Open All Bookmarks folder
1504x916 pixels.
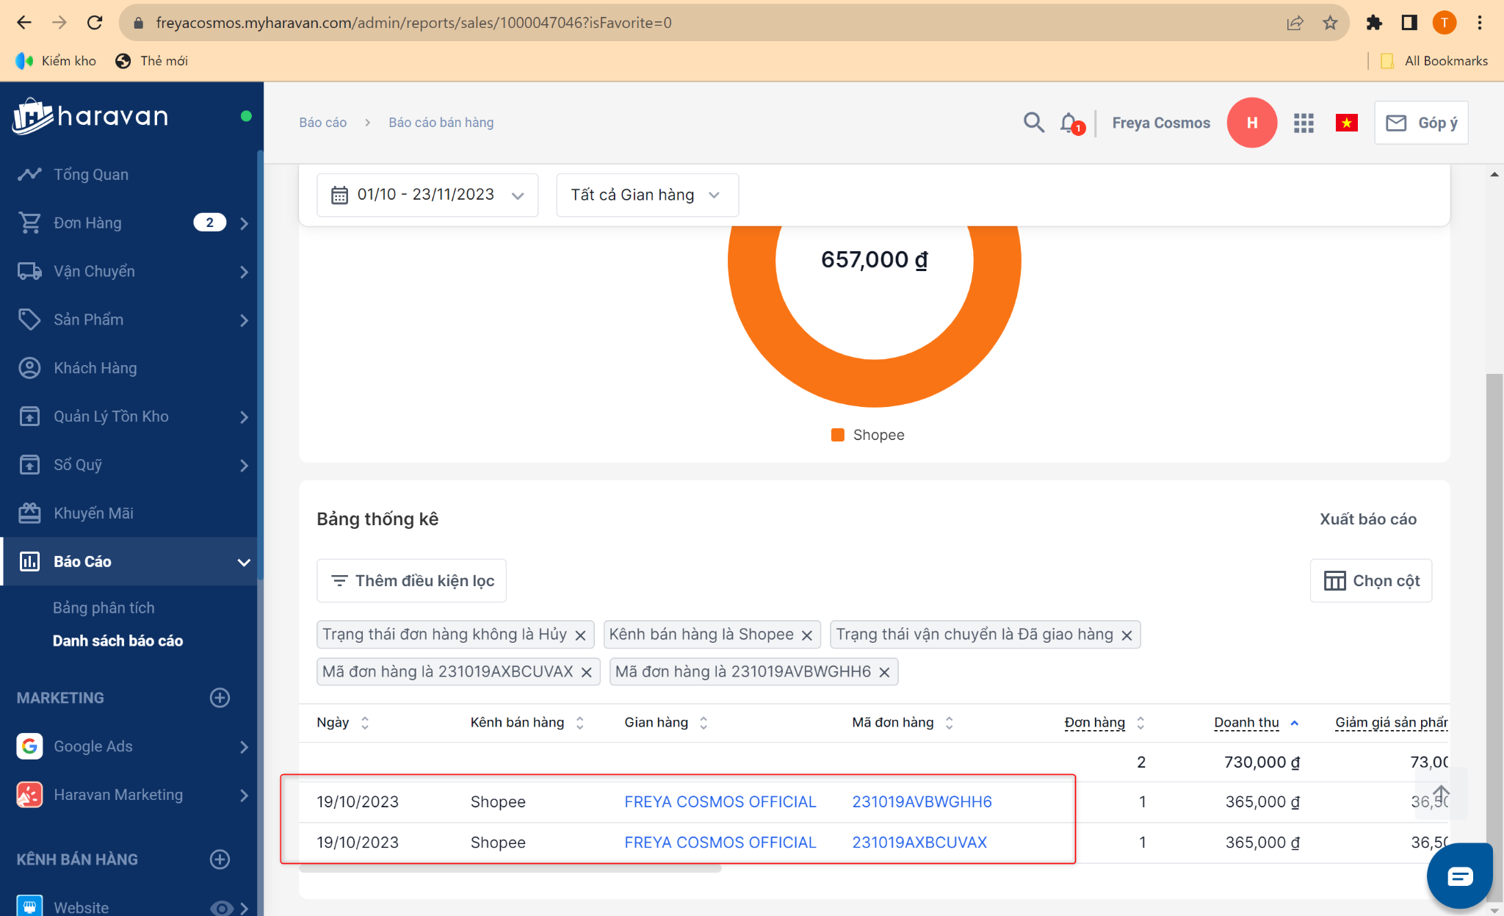1434,61
